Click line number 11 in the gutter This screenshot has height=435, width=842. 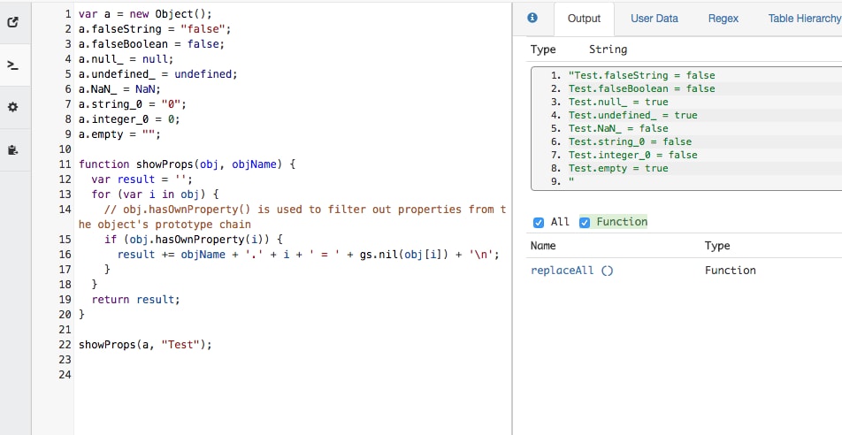pos(65,164)
